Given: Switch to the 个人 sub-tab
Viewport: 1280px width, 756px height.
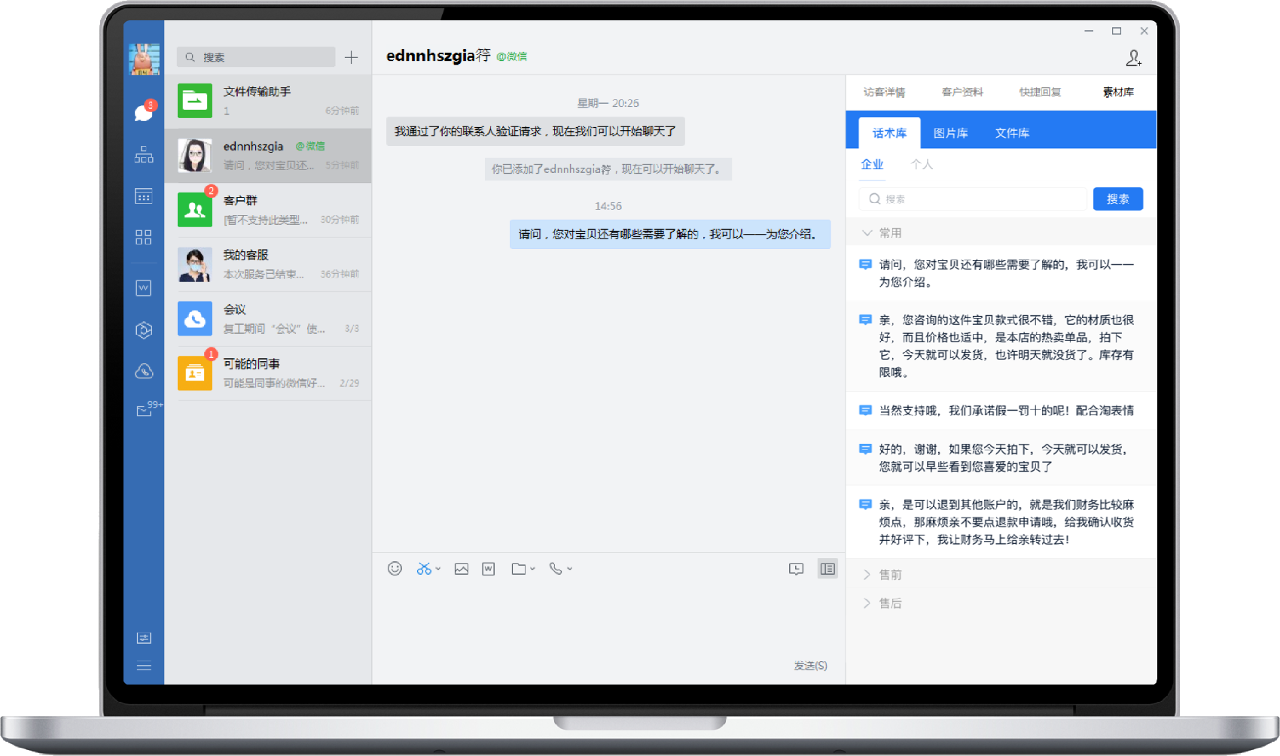Looking at the screenshot, I should (922, 165).
